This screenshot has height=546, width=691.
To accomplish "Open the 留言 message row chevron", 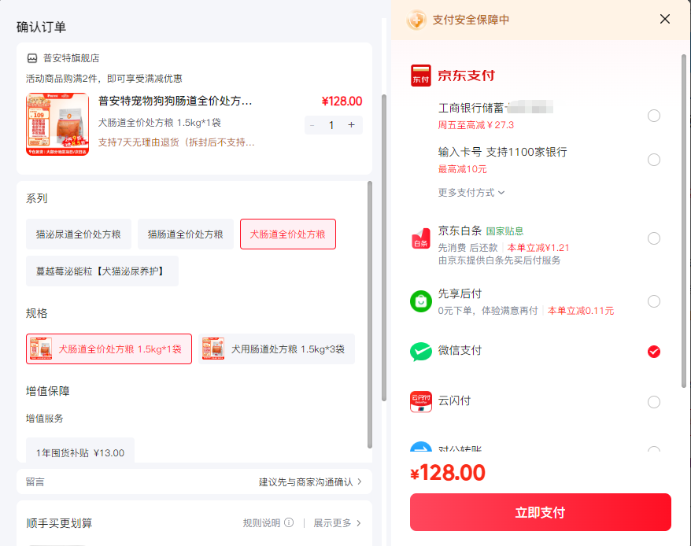I will (x=360, y=481).
